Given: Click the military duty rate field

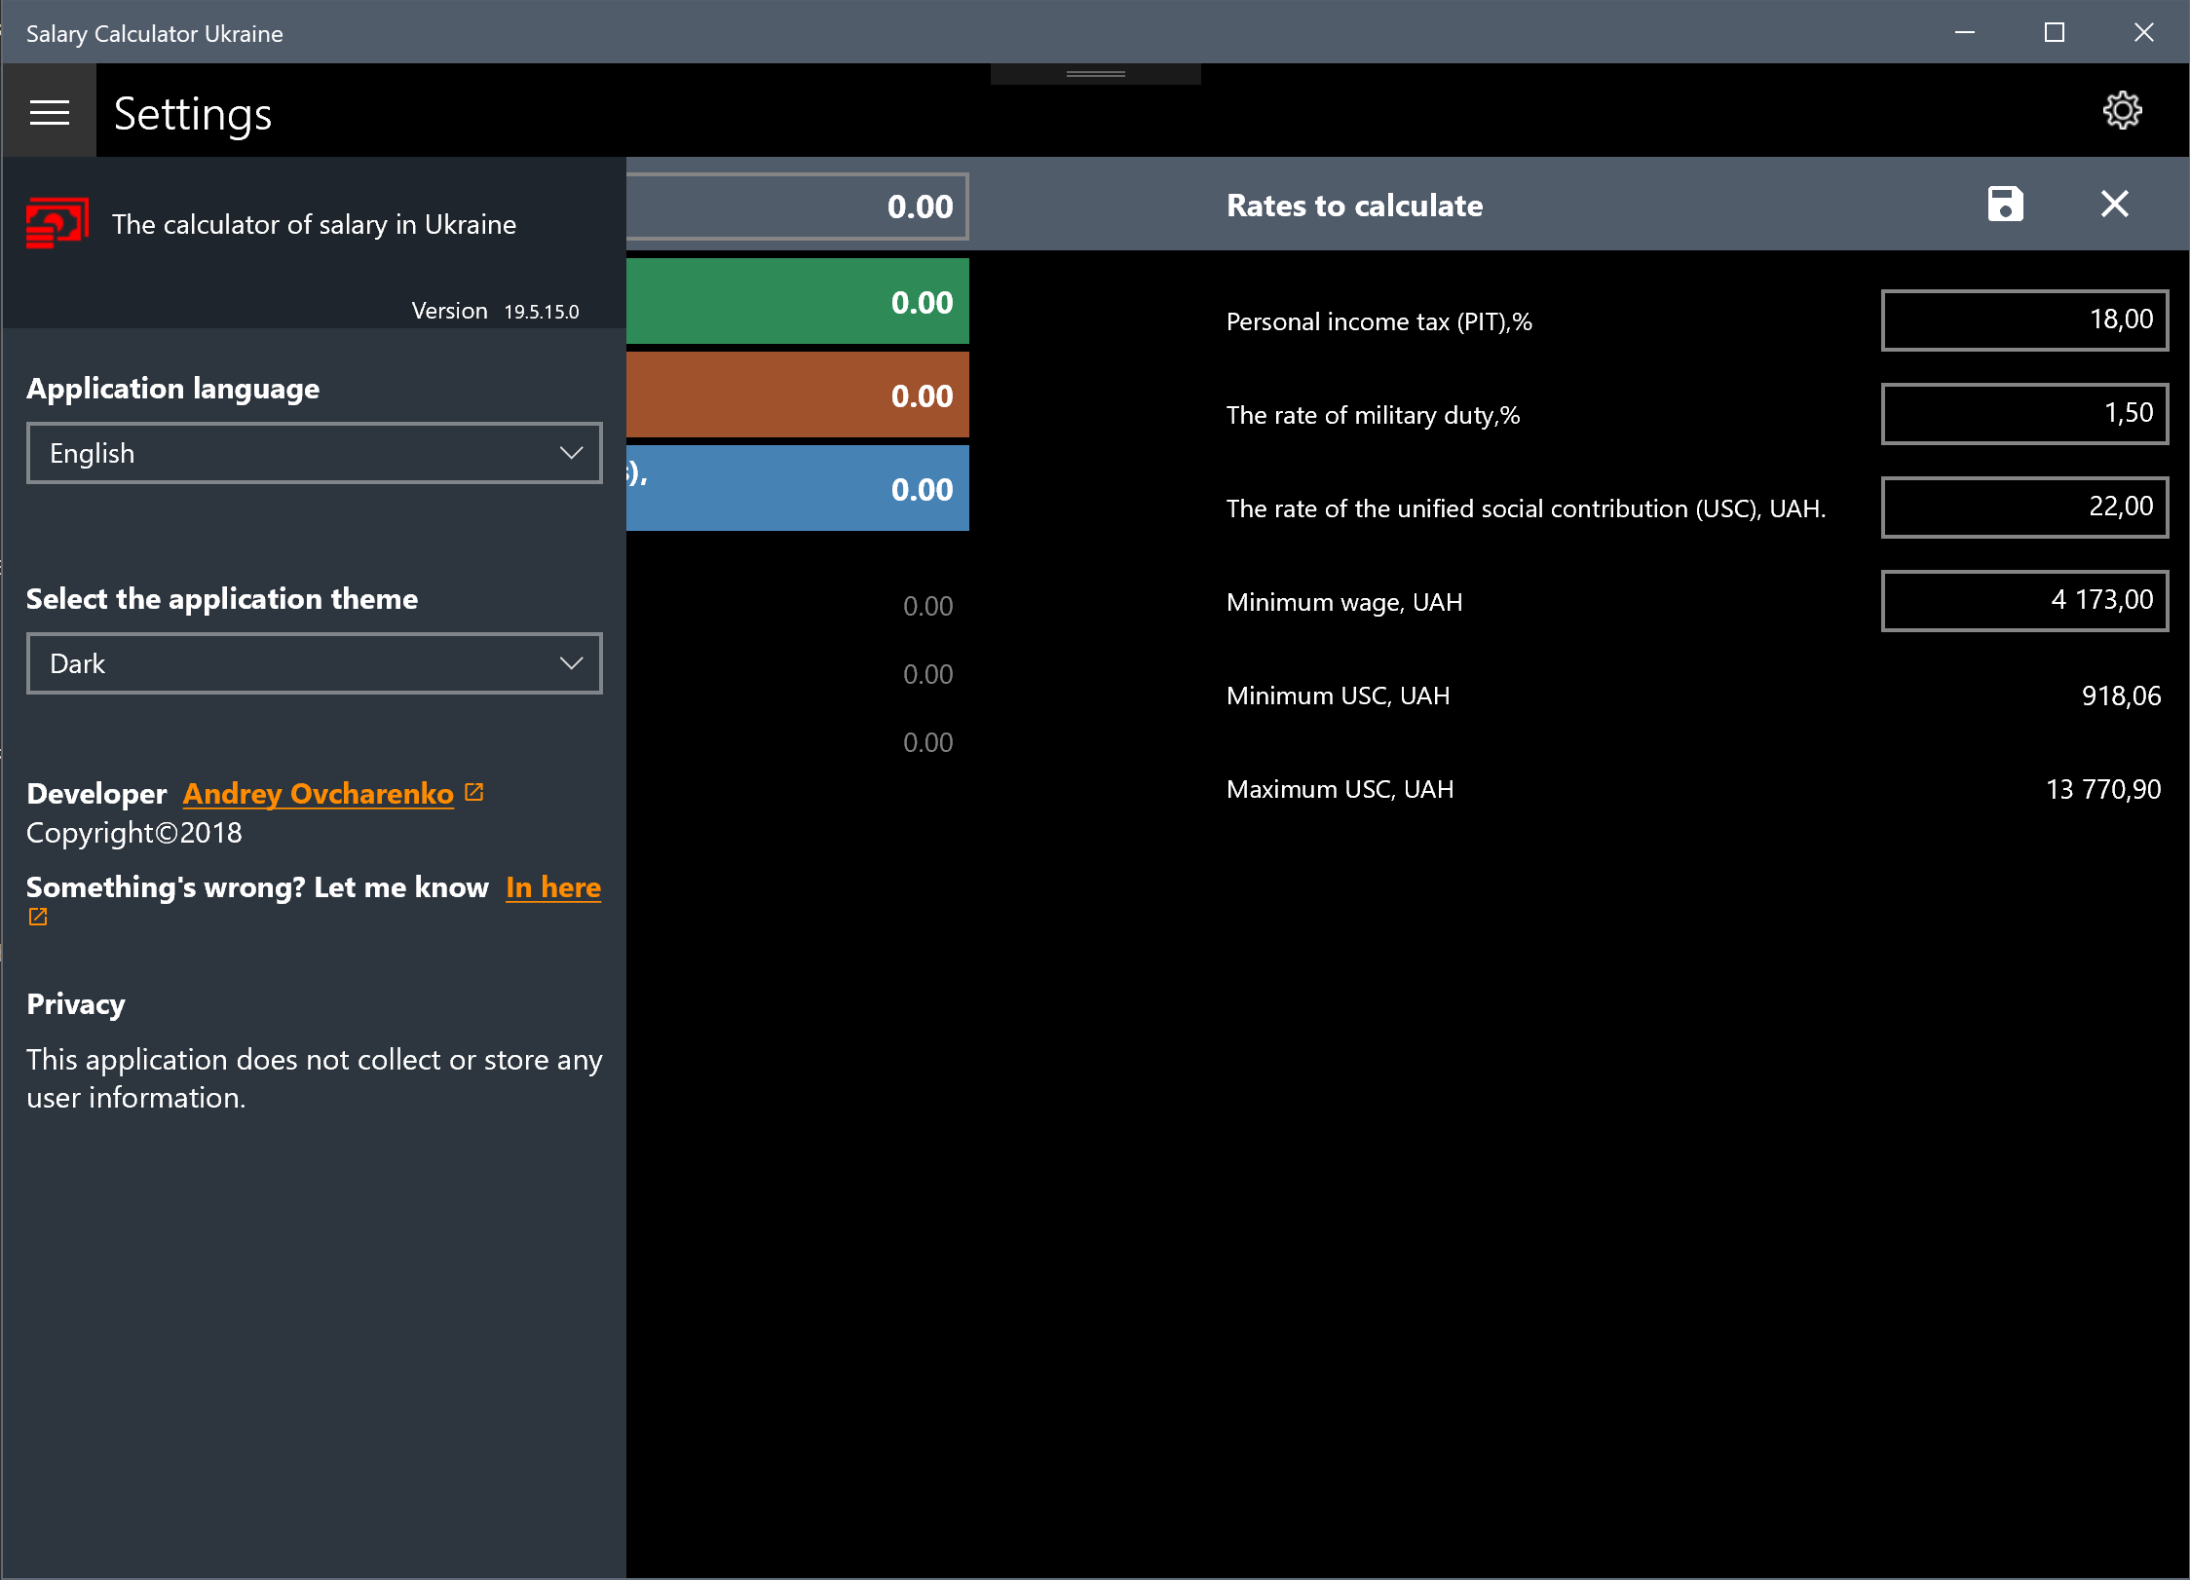Looking at the screenshot, I should pos(2023,413).
